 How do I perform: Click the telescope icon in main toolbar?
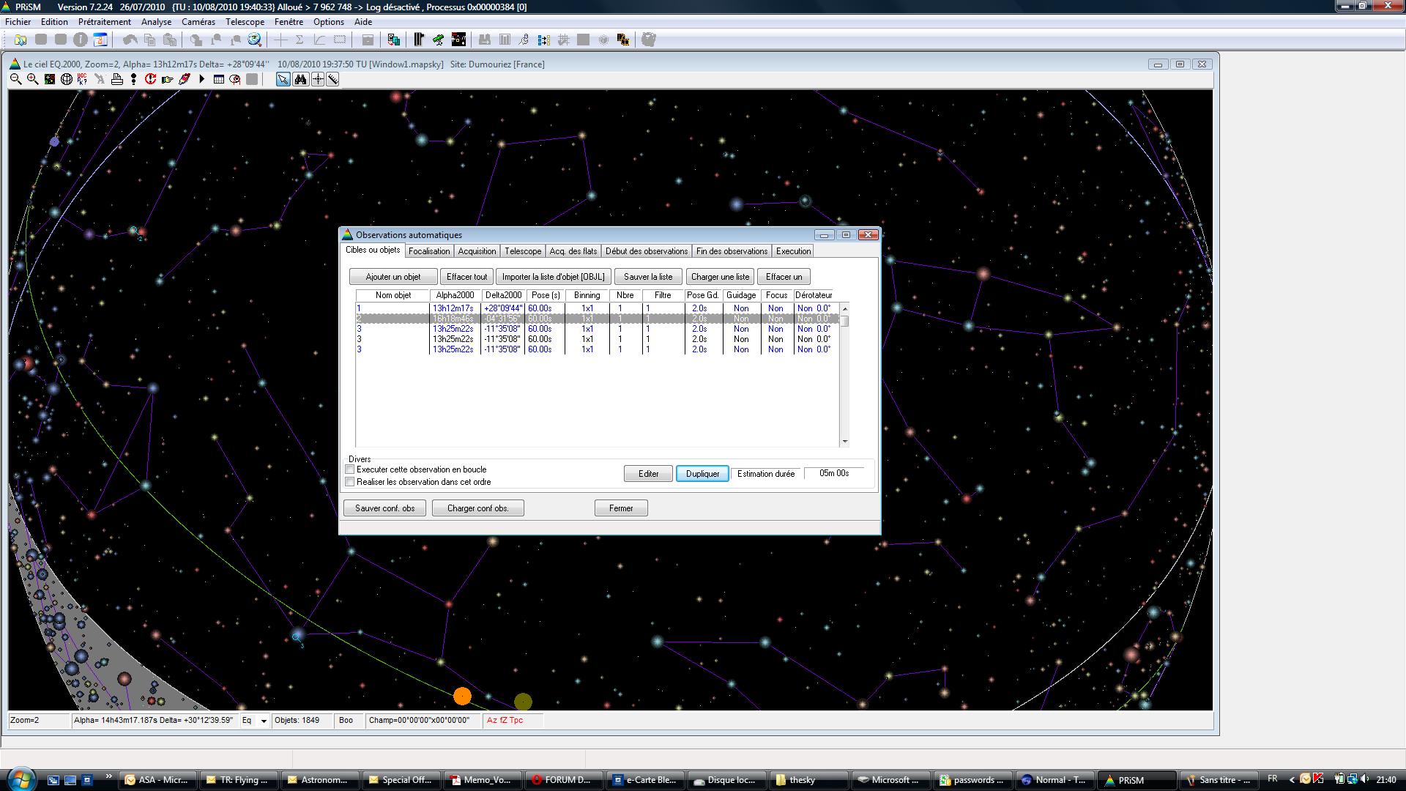(x=438, y=40)
